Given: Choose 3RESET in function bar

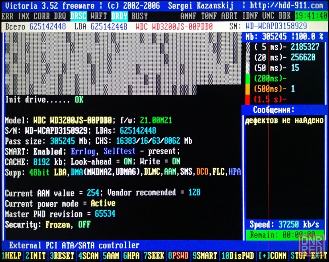Looking at the screenshot, I should coord(62,255).
